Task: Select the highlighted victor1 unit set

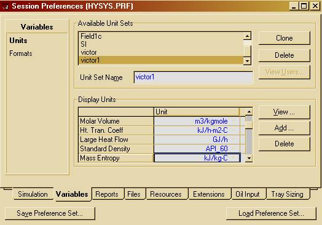Action: [x=161, y=60]
